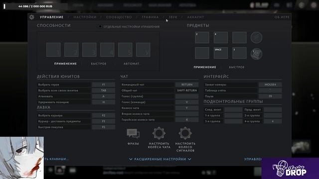Rebind 4-я группа key field
Image resolution: width=319 pixels, height=179 pixels.
273,121
